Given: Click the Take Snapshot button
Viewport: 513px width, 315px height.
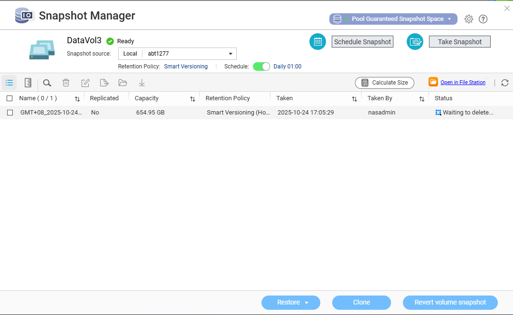Looking at the screenshot, I should 459,42.
